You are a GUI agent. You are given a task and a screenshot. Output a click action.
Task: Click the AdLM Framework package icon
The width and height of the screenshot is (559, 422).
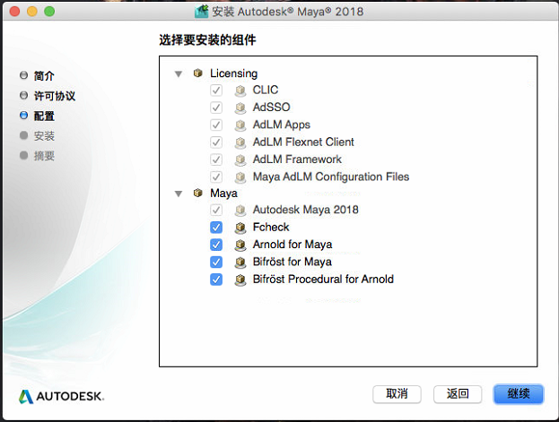pyautogui.click(x=240, y=159)
